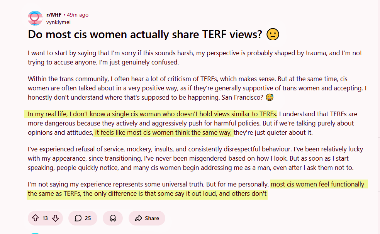This screenshot has width=380, height=234.
Task: Click the 25 comments count
Action: click(x=88, y=218)
